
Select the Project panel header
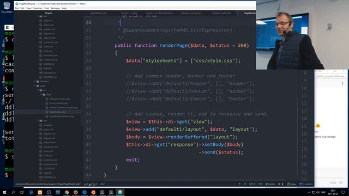pos(49,13)
